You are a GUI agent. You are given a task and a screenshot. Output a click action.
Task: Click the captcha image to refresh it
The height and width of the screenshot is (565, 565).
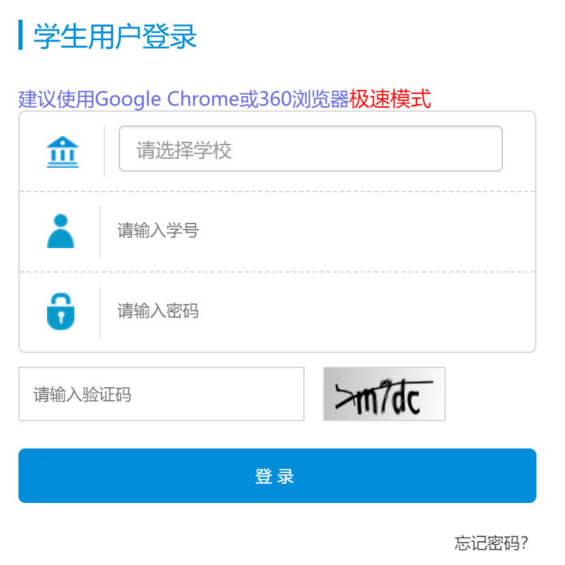384,394
